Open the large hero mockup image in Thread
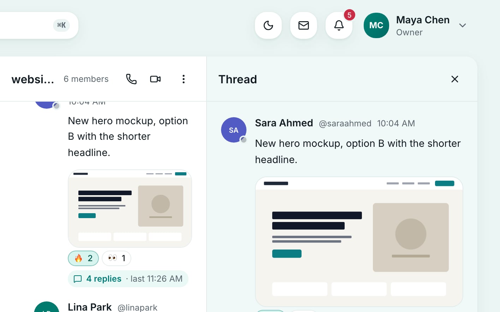This screenshot has width=500, height=312. [359, 242]
